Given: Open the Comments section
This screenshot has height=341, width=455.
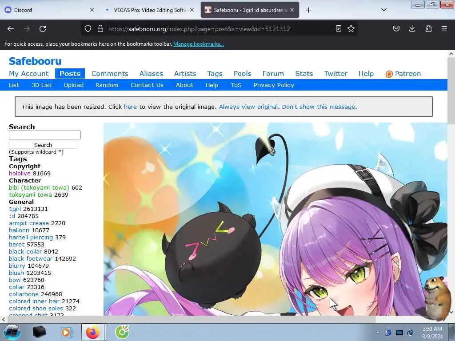Looking at the screenshot, I should pos(110,74).
